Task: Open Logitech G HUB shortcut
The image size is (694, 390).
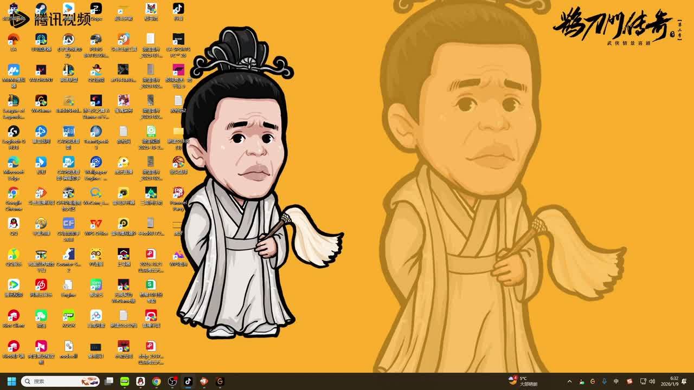Action: [14, 132]
